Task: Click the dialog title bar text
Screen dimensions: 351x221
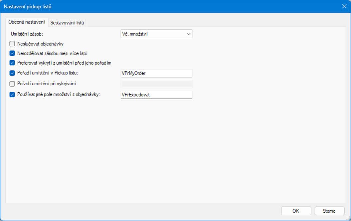Action: pyautogui.click(x=28, y=6)
